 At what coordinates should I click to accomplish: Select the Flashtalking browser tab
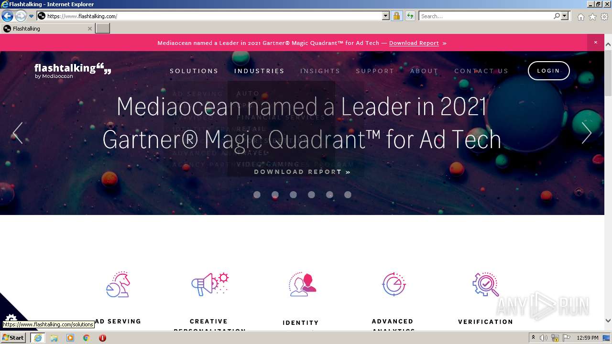point(47,29)
